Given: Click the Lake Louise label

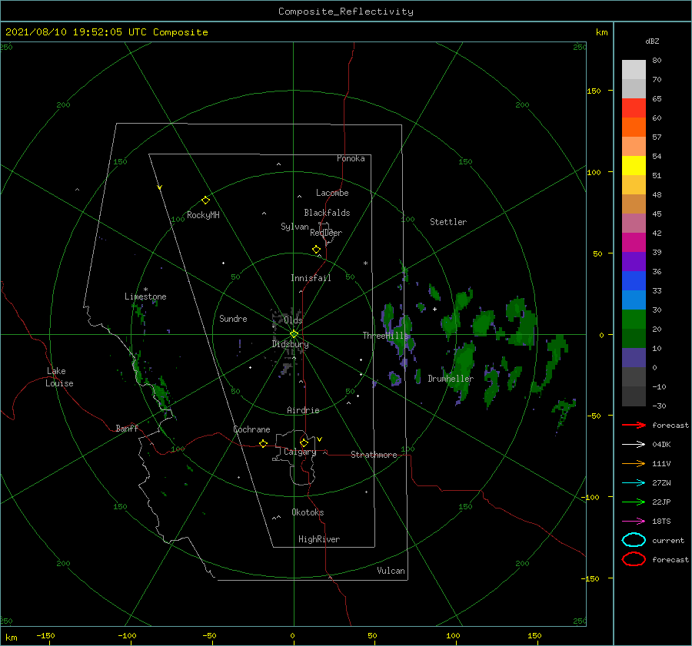Looking at the screenshot, I should (59, 377).
